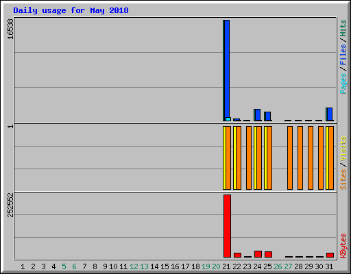Select the blue Files bar for day 31
Viewport: 351px width, 274px height.
(x=330, y=114)
